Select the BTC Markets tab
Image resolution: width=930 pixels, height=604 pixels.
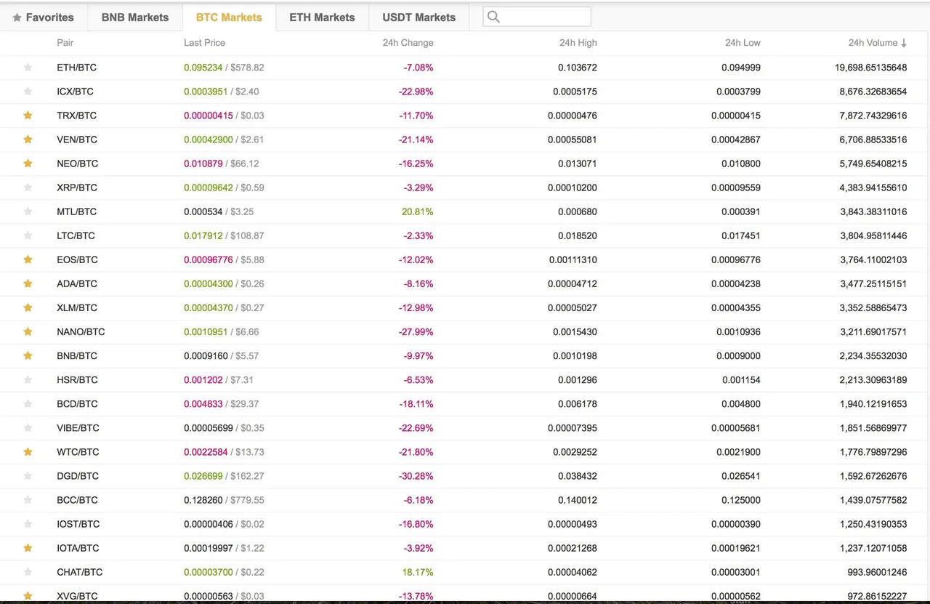(229, 17)
